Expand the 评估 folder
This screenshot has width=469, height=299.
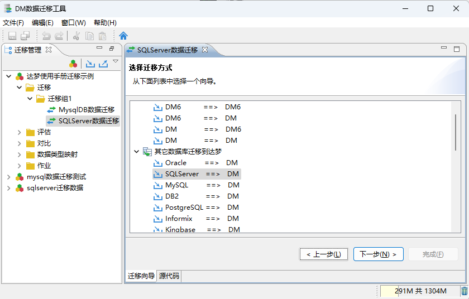pos(20,132)
